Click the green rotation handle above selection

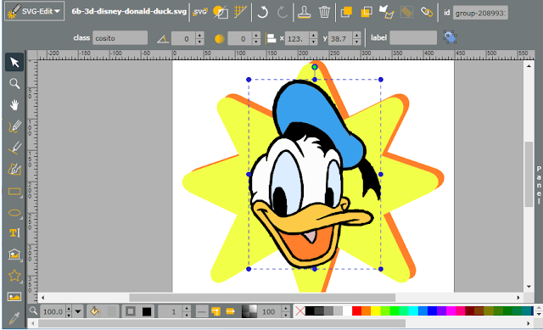(315, 67)
